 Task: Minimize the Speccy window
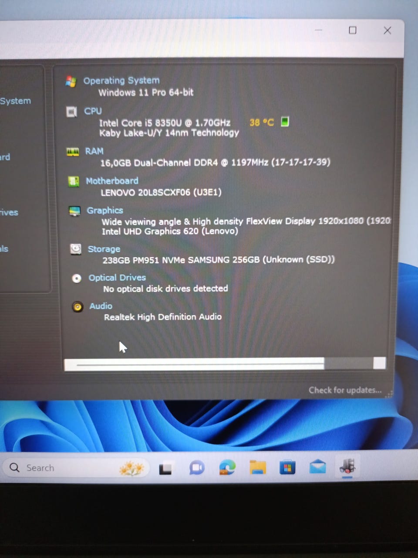point(319,30)
